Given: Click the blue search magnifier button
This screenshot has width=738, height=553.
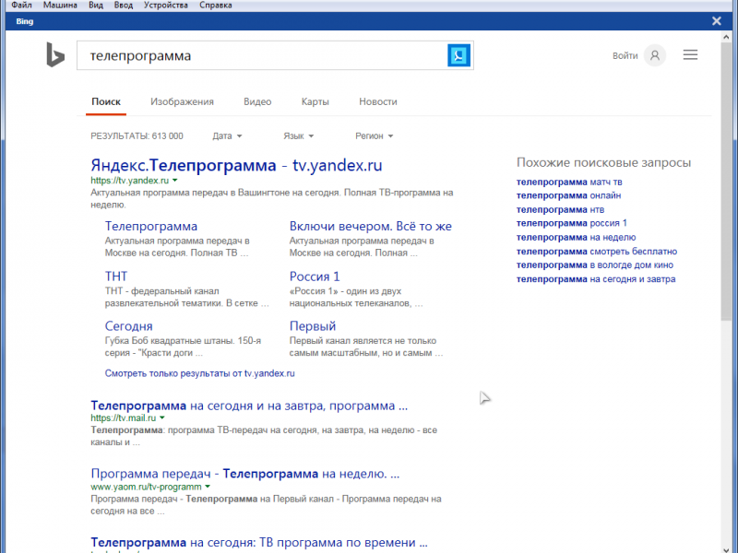Looking at the screenshot, I should coord(458,55).
